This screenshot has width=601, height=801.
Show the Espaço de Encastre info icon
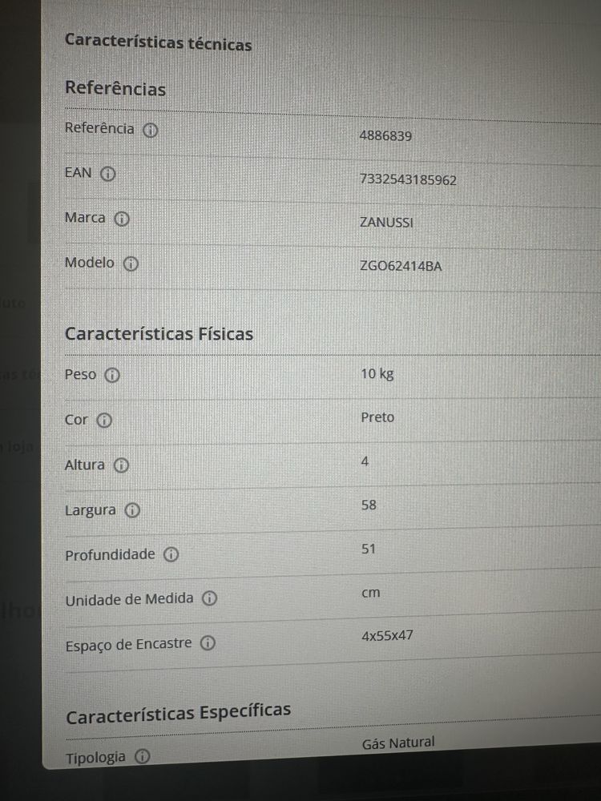208,643
